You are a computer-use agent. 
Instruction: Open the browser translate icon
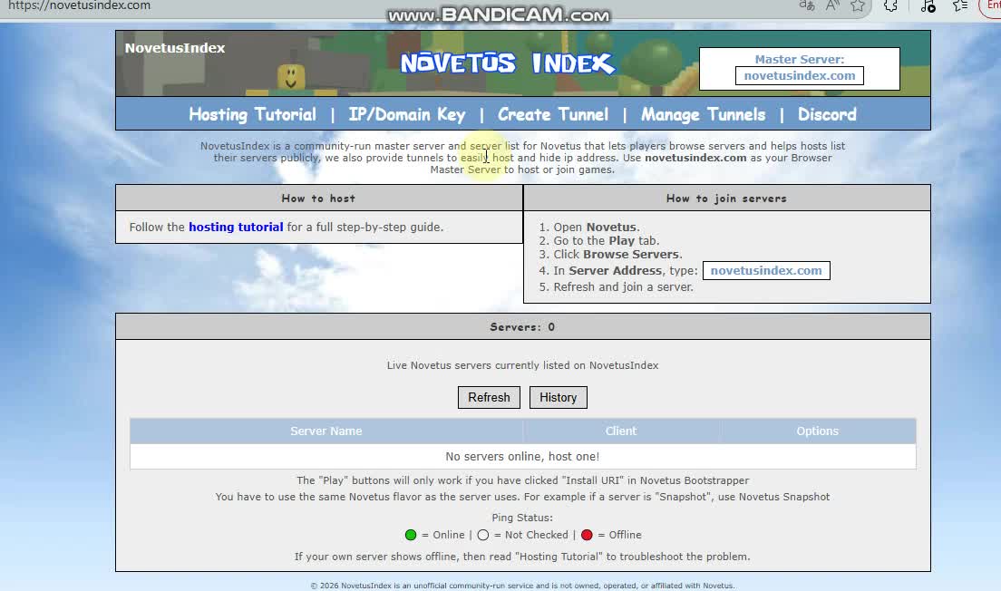[806, 5]
